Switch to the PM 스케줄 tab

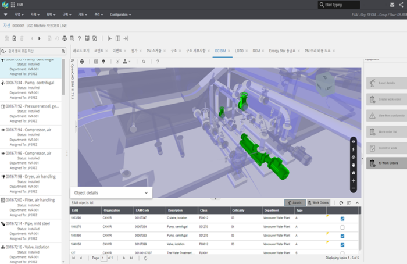coord(154,51)
